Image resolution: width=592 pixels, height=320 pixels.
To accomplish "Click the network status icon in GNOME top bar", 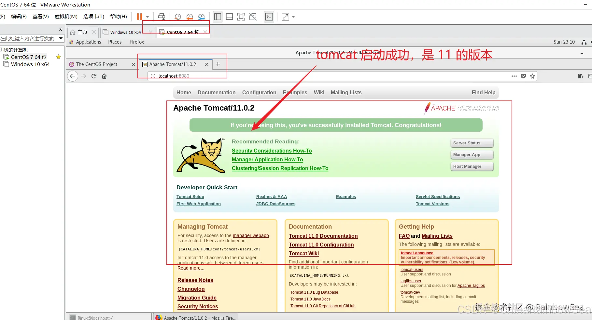I will (x=584, y=42).
